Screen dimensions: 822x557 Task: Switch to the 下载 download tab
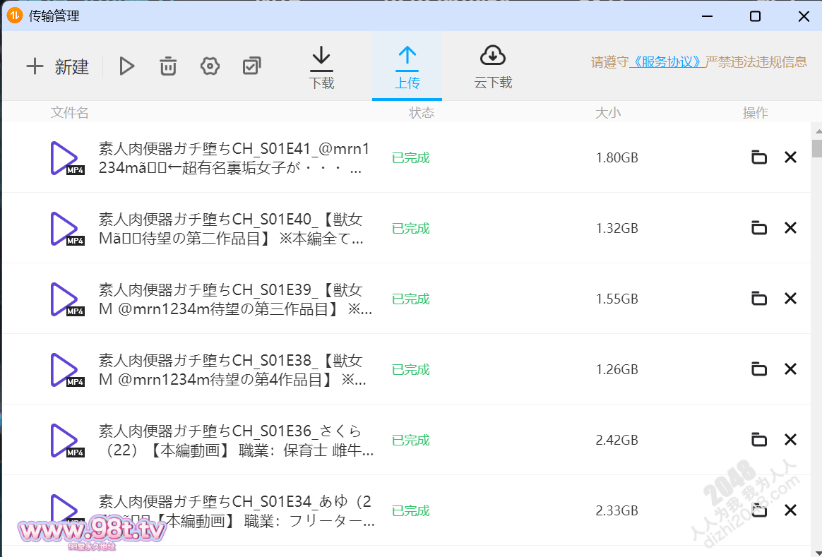point(322,68)
